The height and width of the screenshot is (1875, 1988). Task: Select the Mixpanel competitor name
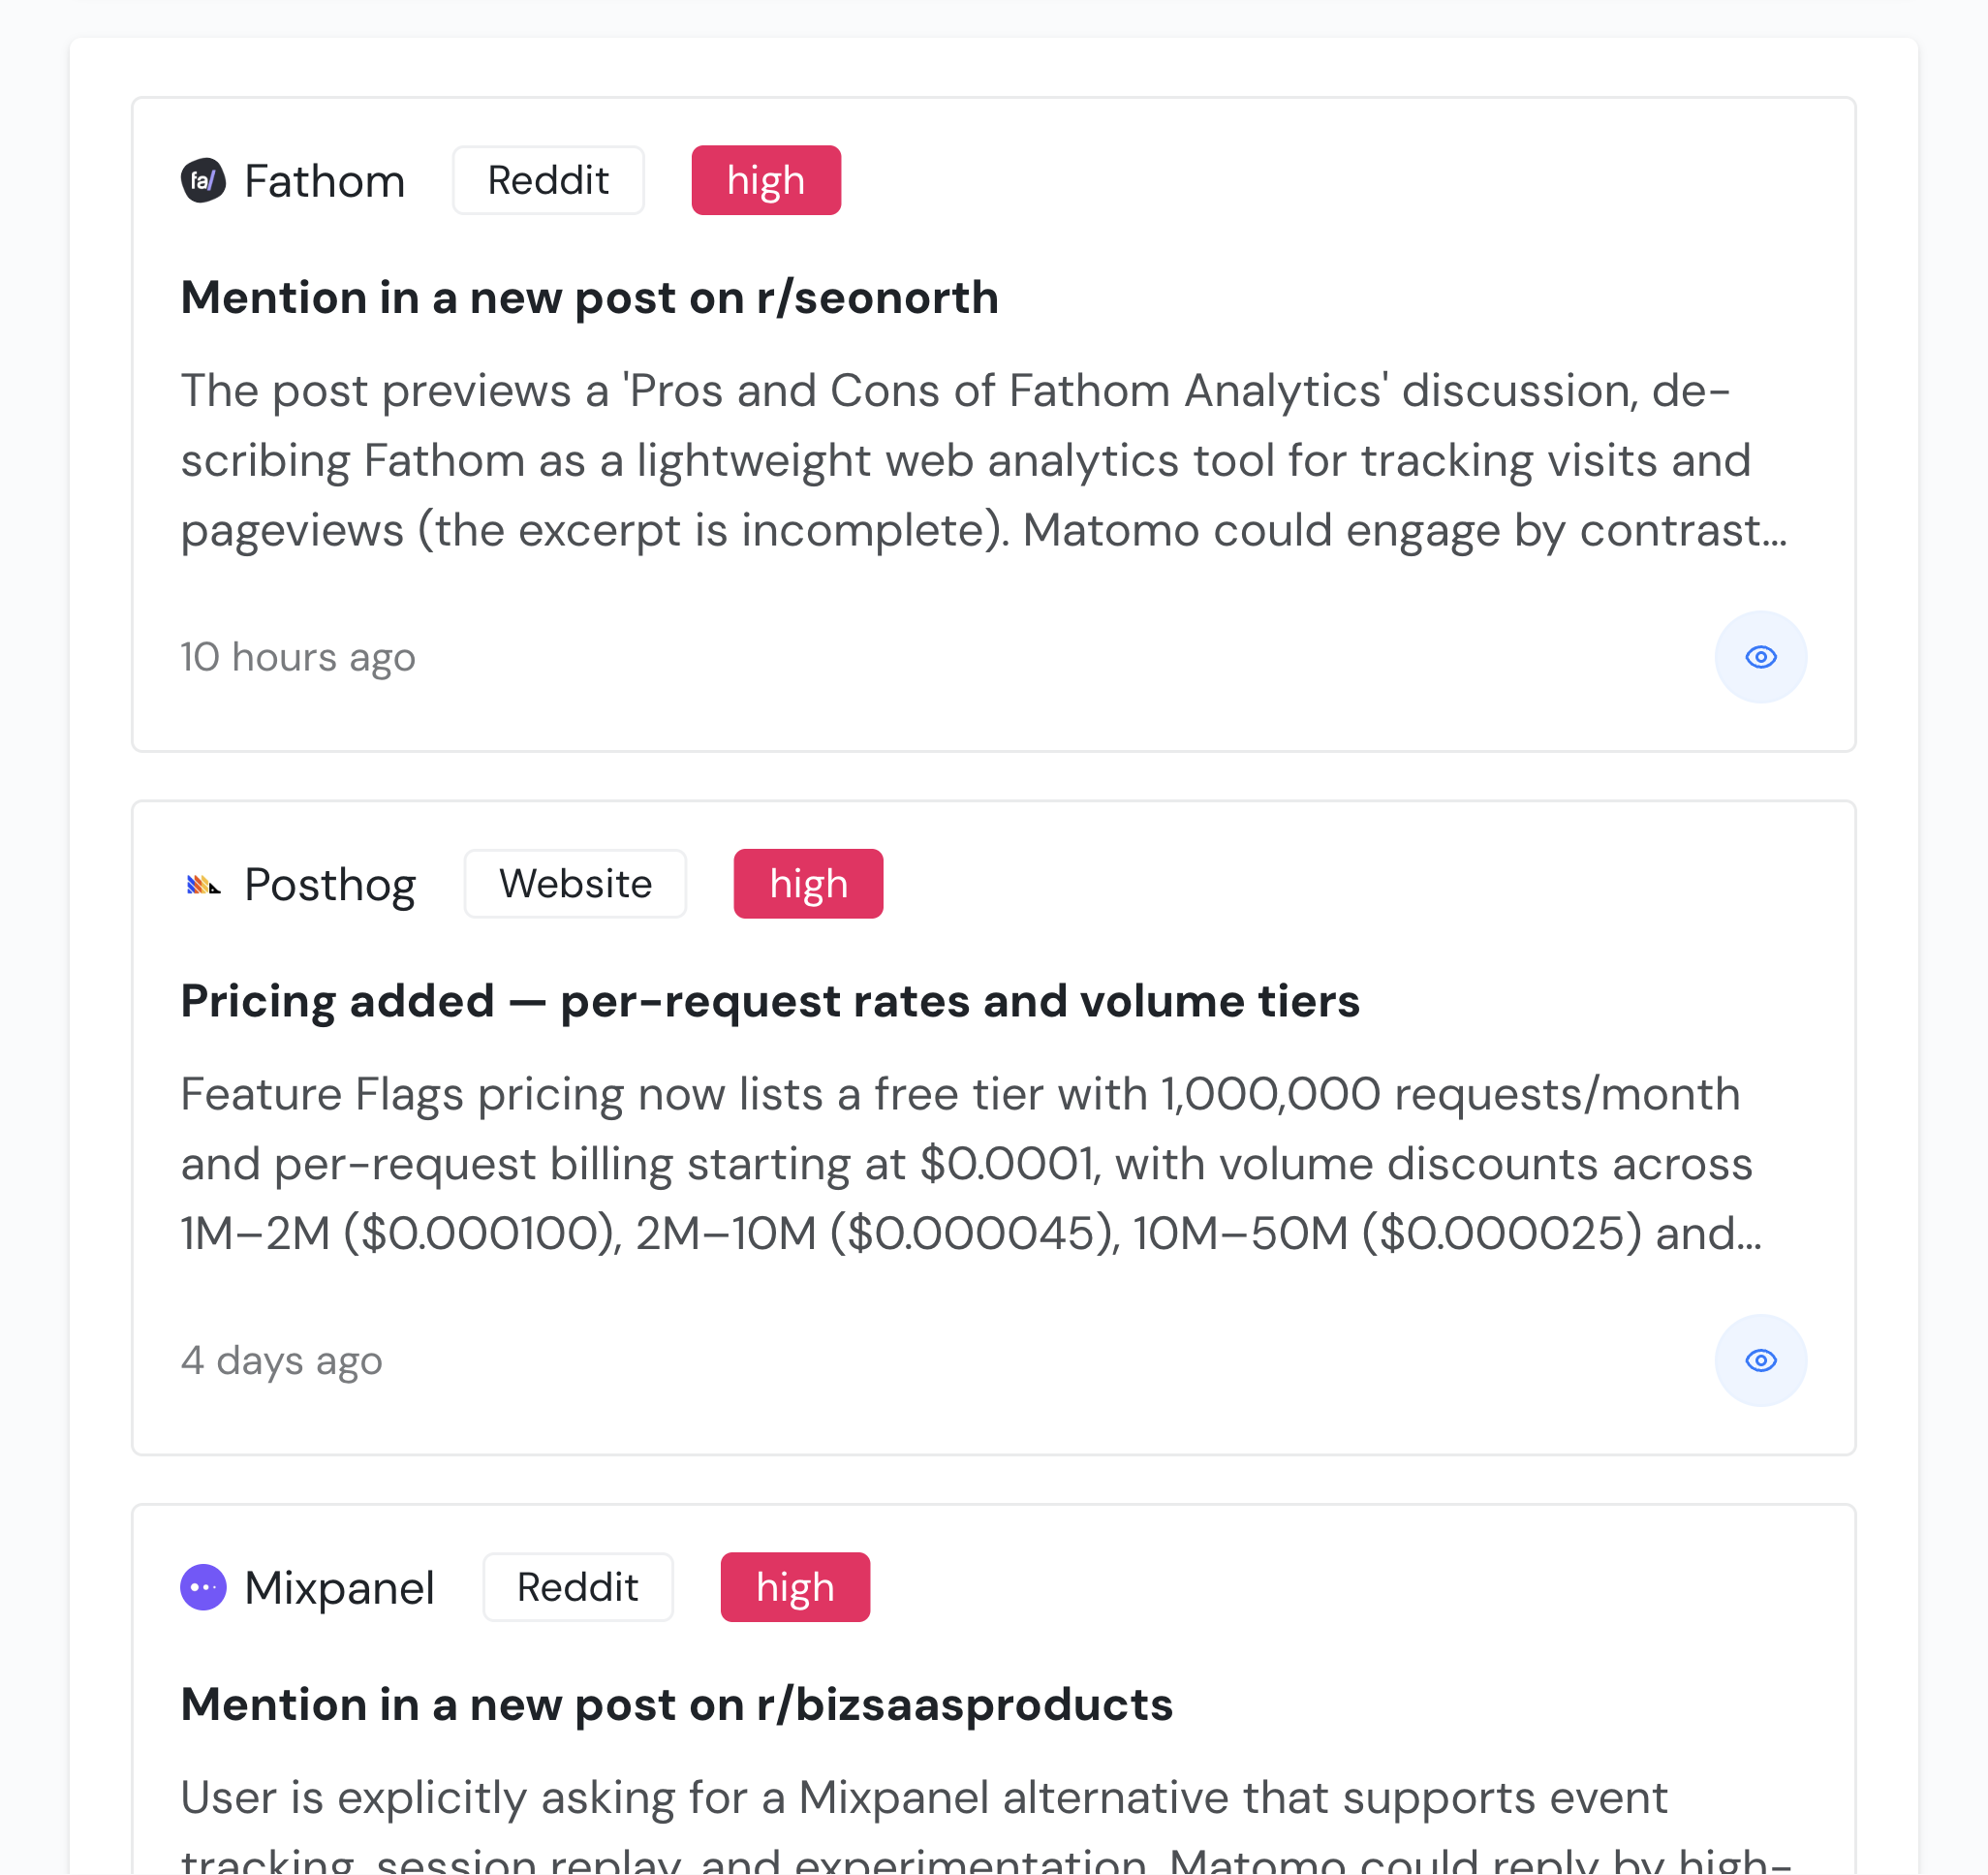point(339,1588)
